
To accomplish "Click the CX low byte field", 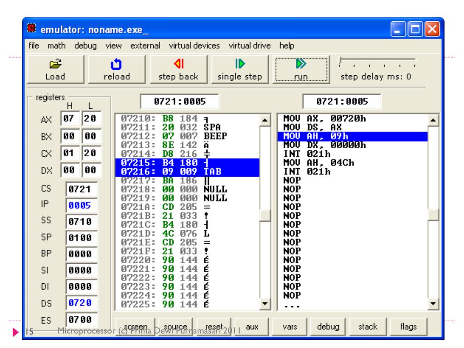I will (x=91, y=153).
